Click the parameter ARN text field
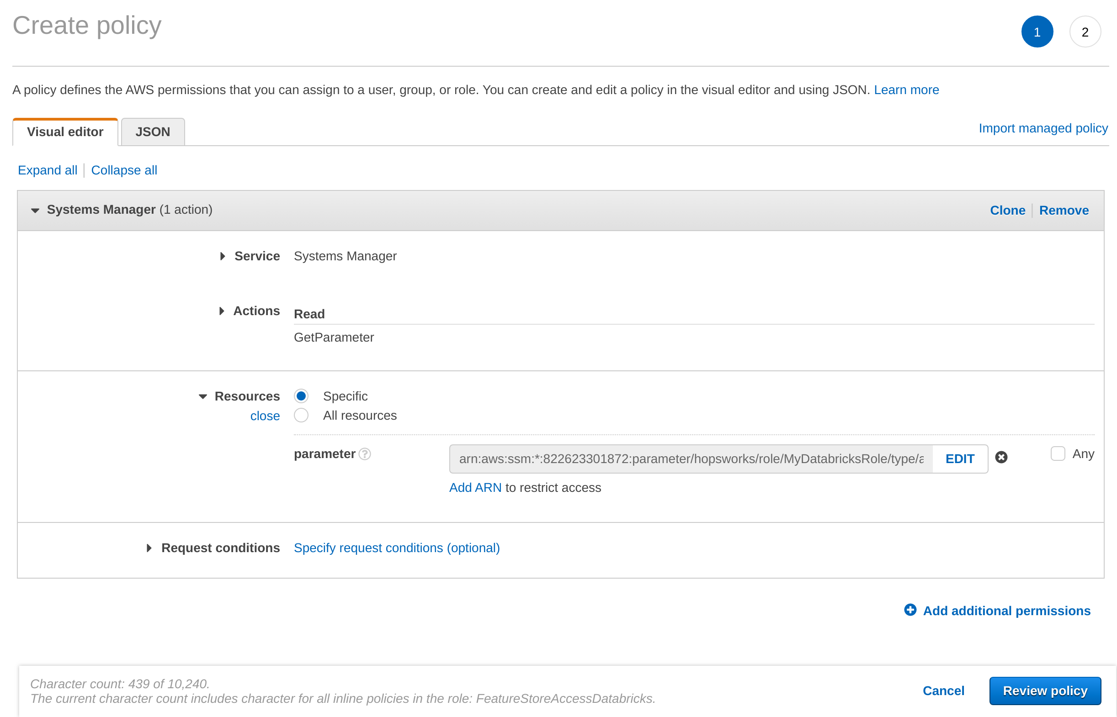The width and height of the screenshot is (1117, 717). click(x=690, y=459)
